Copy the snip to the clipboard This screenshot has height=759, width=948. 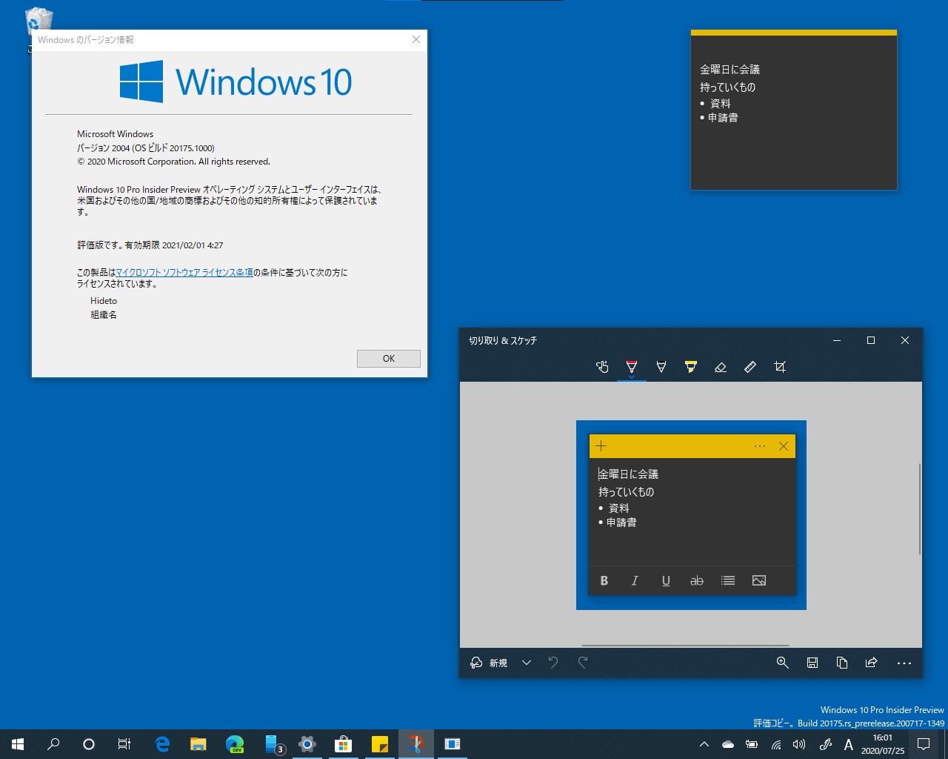[x=842, y=663]
